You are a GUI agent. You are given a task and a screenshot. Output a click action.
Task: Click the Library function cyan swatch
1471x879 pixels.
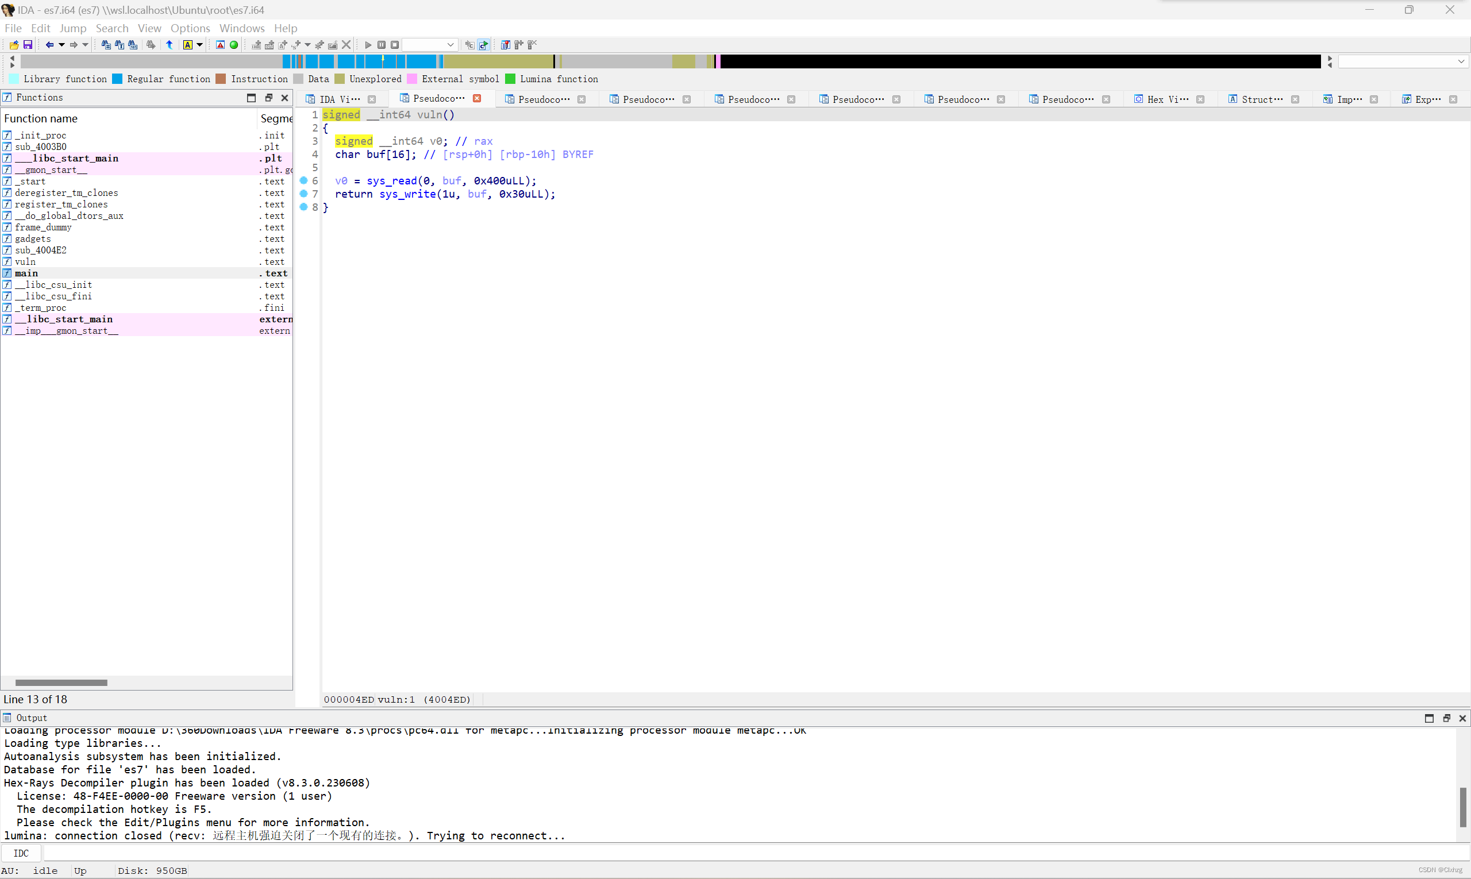14,79
